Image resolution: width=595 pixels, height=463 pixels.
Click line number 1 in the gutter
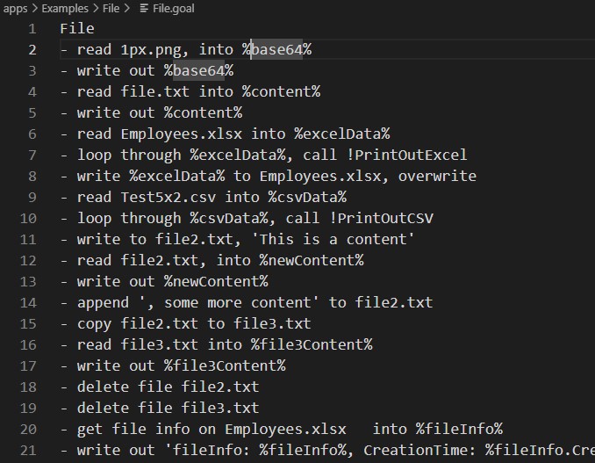pos(32,29)
